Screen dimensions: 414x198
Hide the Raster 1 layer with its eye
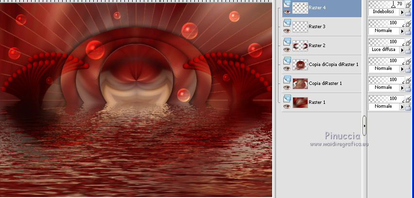pyautogui.click(x=287, y=107)
